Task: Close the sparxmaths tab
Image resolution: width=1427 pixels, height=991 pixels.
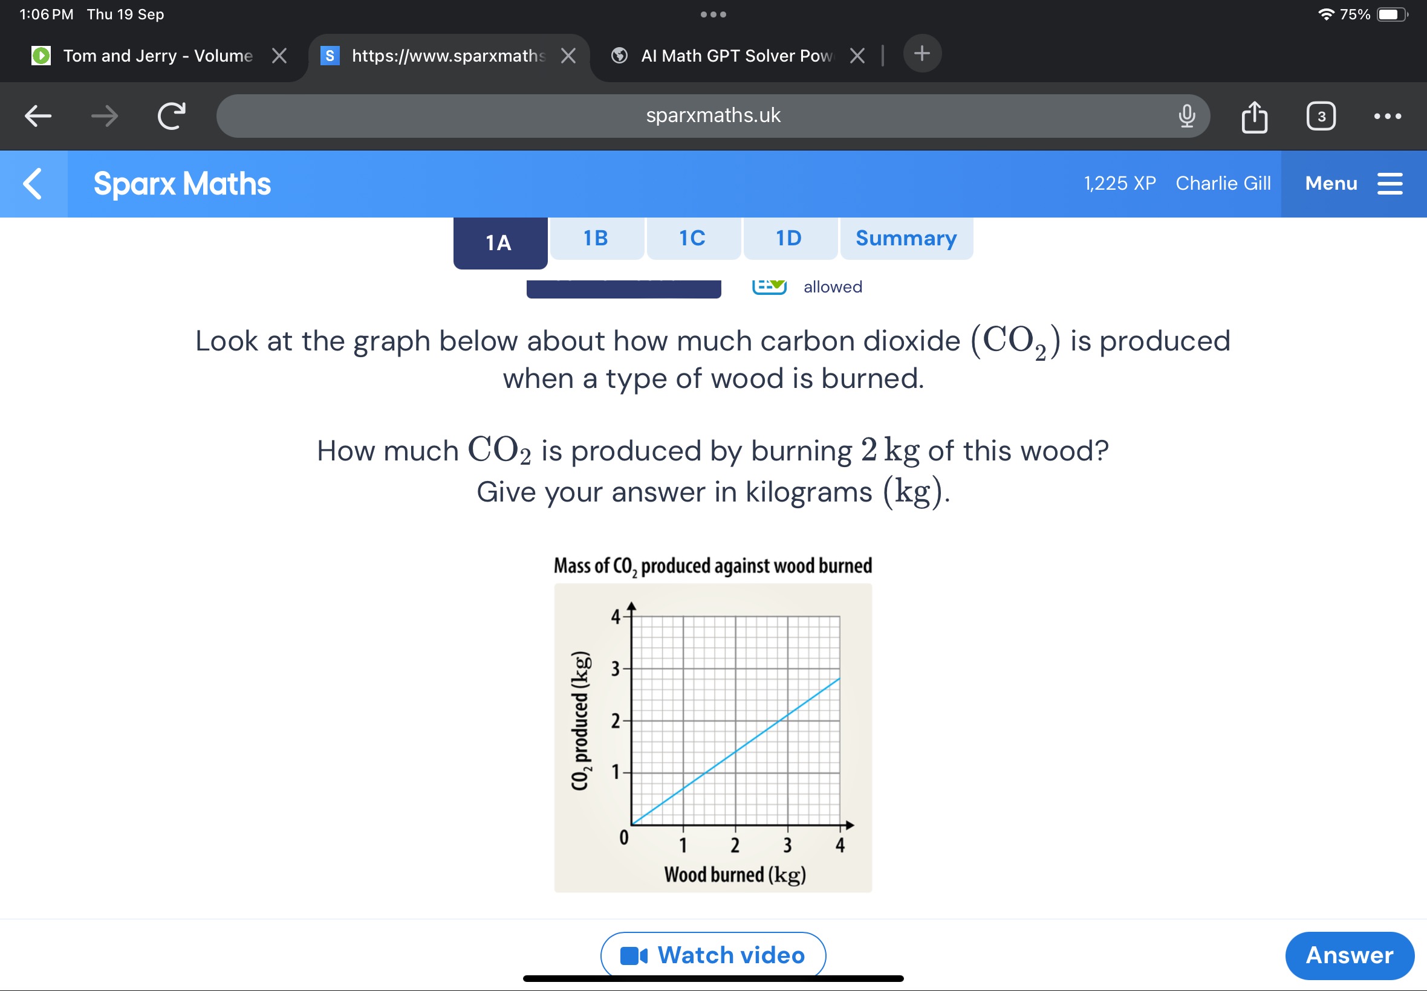Action: [568, 56]
